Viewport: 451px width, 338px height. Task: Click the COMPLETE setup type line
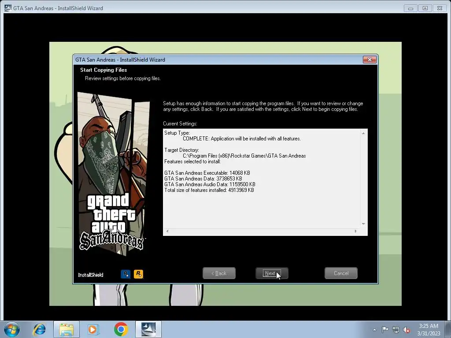[x=242, y=139]
